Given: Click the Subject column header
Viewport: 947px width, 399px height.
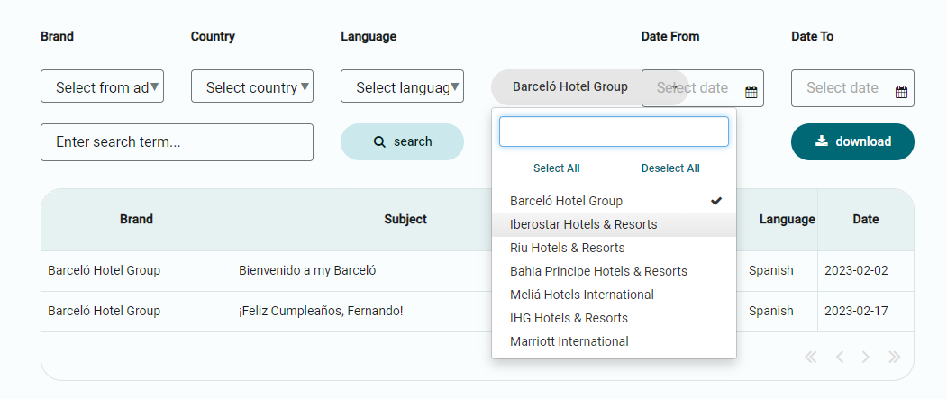Looking at the screenshot, I should [x=405, y=219].
